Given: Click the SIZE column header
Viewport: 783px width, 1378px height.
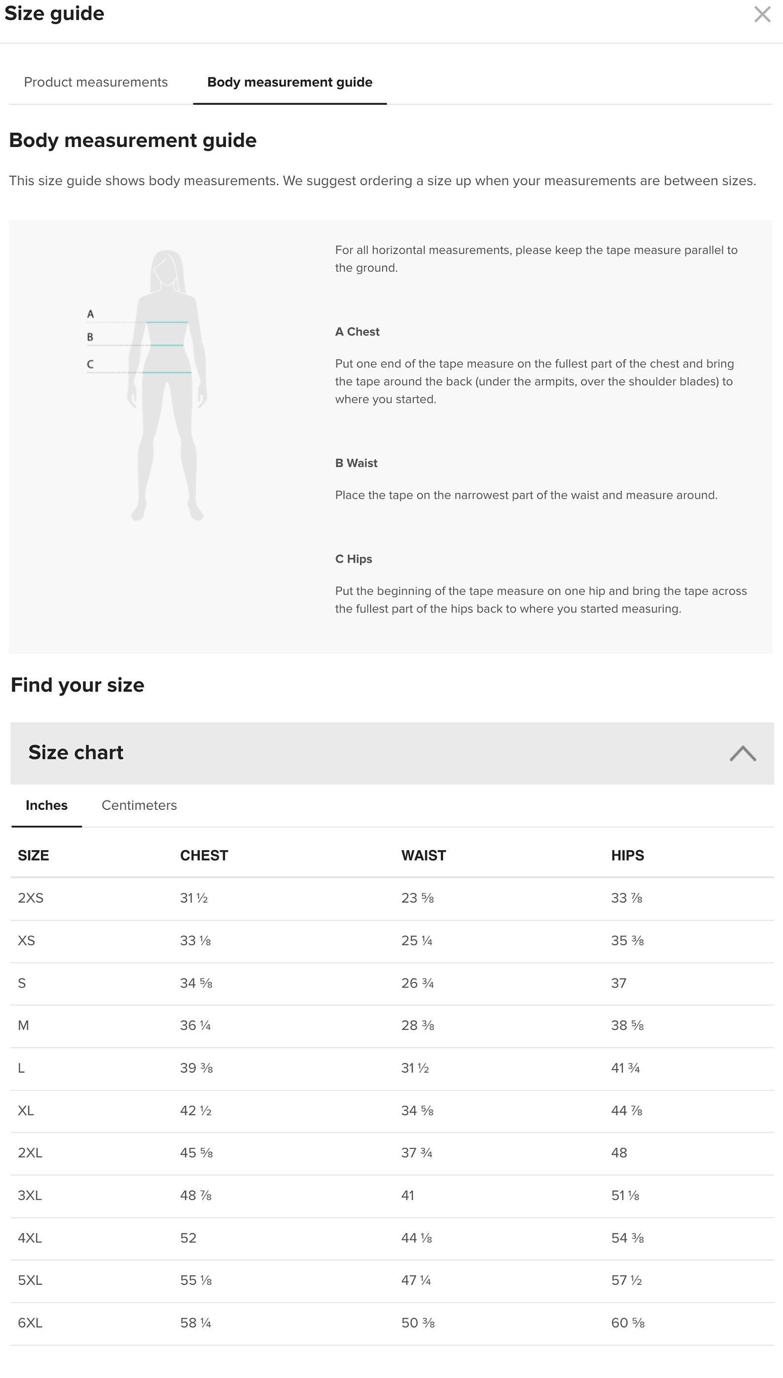Looking at the screenshot, I should (x=34, y=855).
